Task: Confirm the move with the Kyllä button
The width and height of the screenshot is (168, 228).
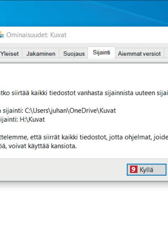Action: point(147,170)
